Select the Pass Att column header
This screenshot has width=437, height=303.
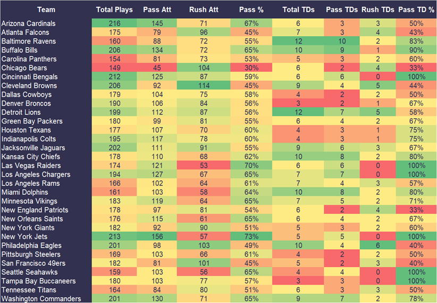[156, 10]
